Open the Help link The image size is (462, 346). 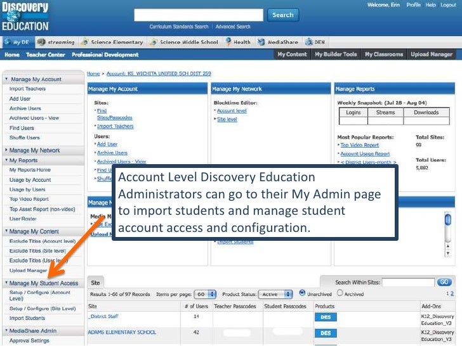click(x=430, y=5)
